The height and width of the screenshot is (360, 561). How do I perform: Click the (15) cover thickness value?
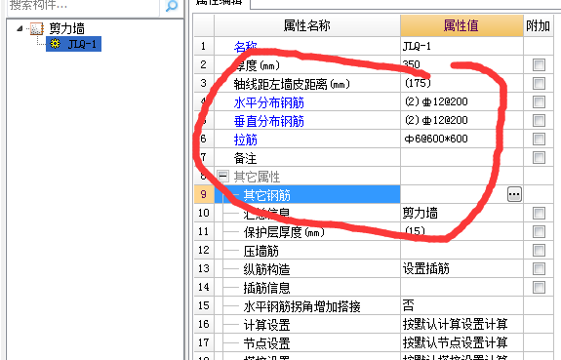click(x=461, y=232)
